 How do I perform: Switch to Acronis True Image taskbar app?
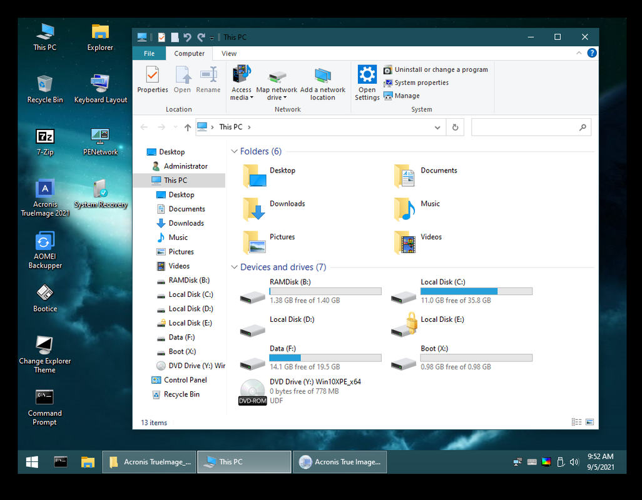340,462
